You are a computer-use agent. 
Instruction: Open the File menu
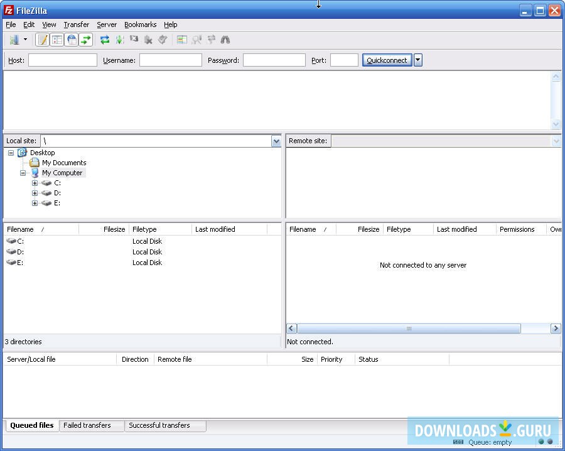point(11,24)
